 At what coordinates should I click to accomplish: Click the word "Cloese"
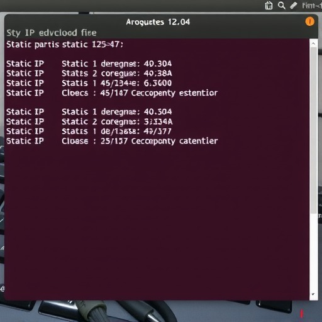[75, 141]
